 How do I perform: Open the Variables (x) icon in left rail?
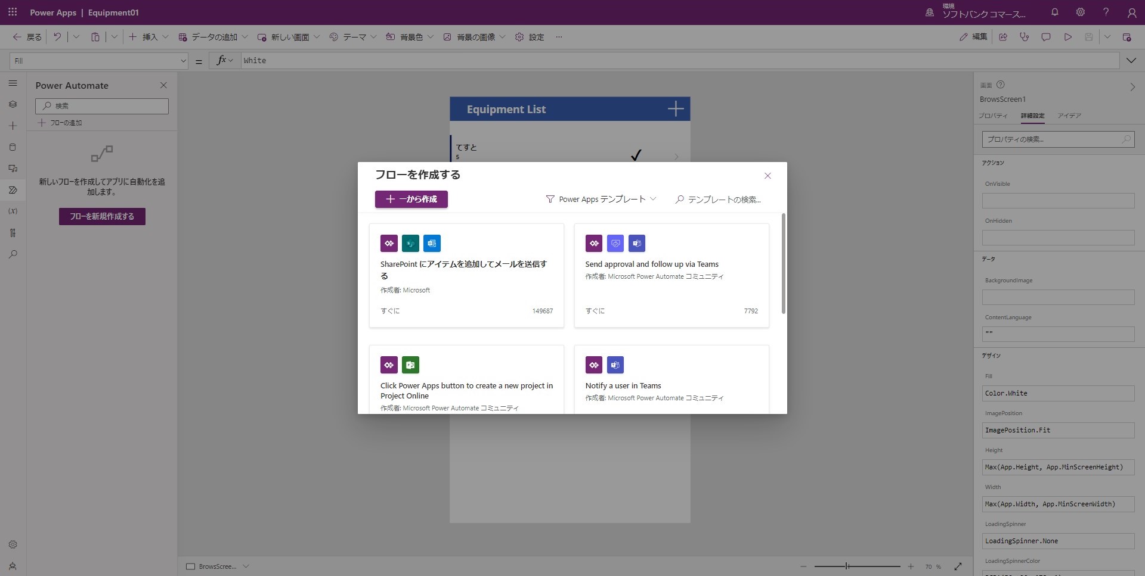point(13,211)
